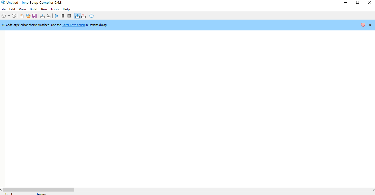Click inside the empty script editor
Viewport: 375px width, 195px height.
click(190, 108)
